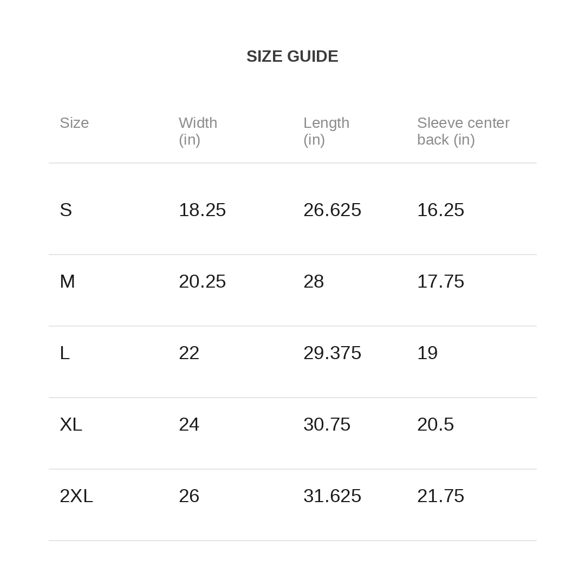Click the 30.75 length value
Image resolution: width=585 pixels, height=585 pixels.
pos(327,425)
